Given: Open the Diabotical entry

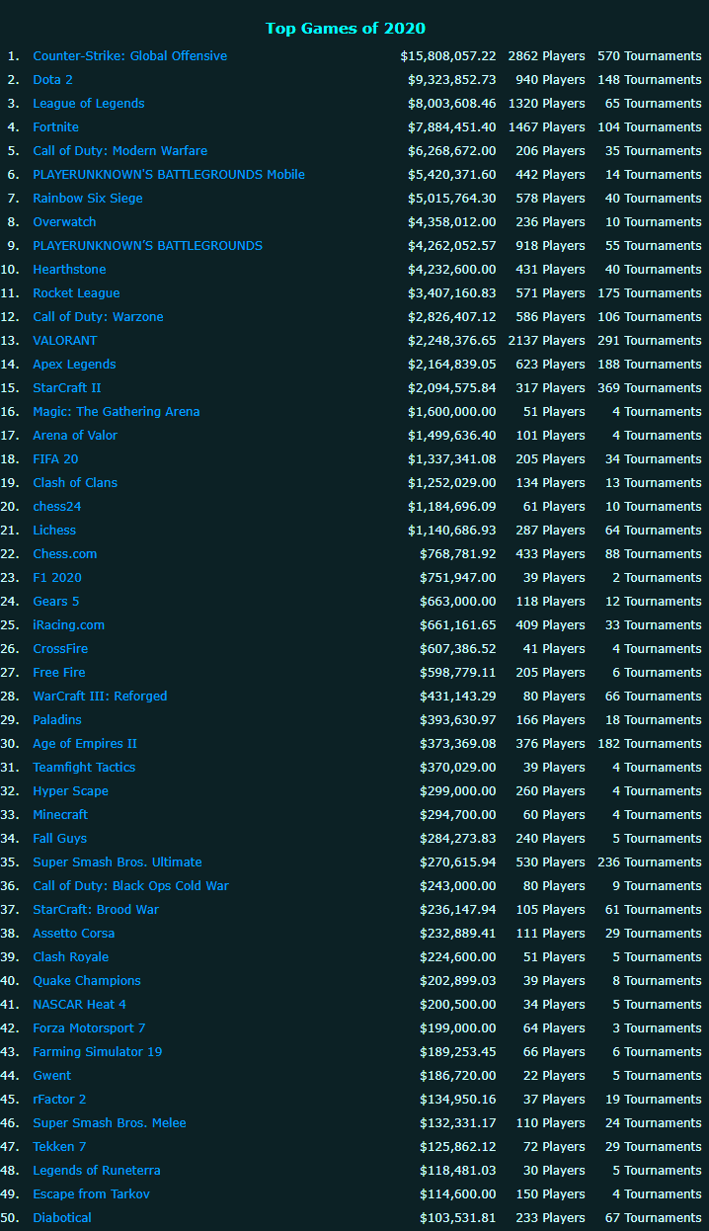Looking at the screenshot, I should pos(62,1218).
